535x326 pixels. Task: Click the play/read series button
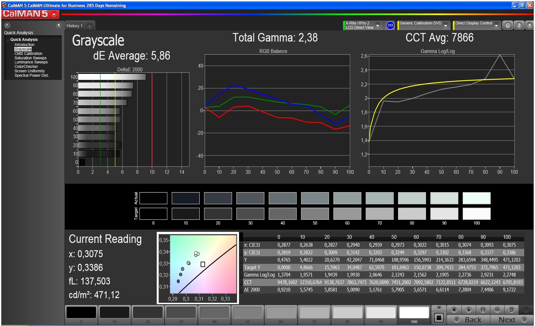(468, 310)
